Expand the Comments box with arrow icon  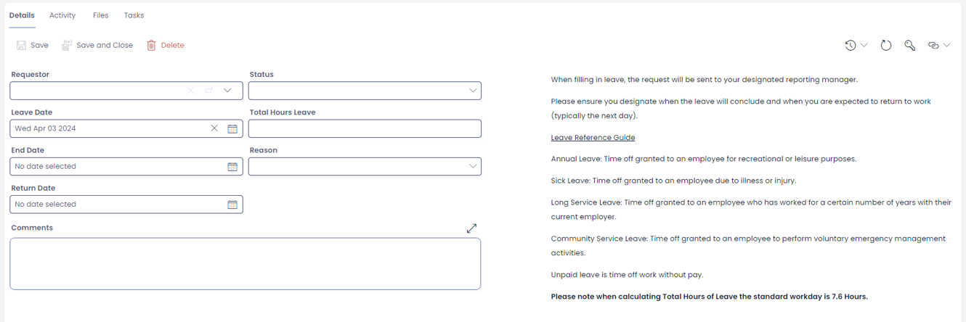coord(471,228)
